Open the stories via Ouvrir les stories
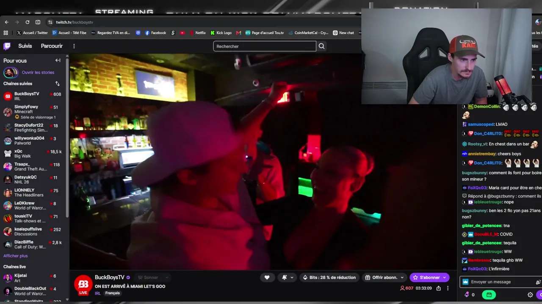 click(x=38, y=72)
